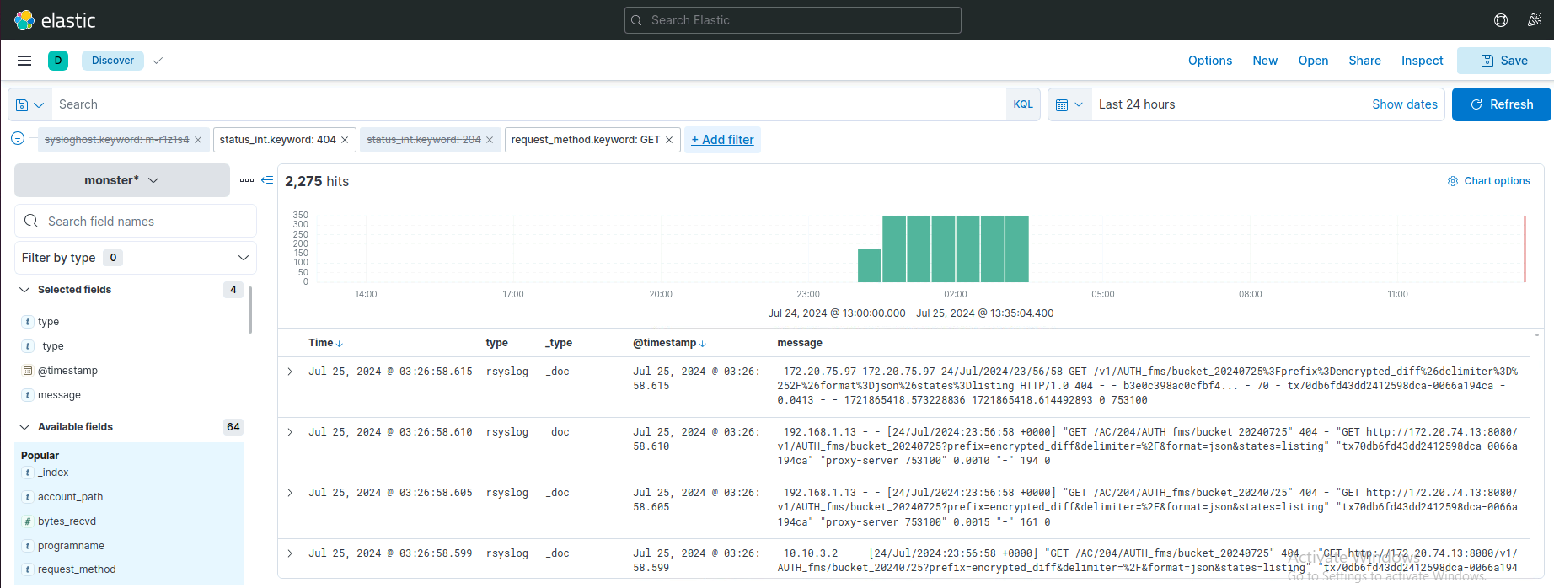Open index pattern options dots icon
The height and width of the screenshot is (588, 1554).
[246, 180]
